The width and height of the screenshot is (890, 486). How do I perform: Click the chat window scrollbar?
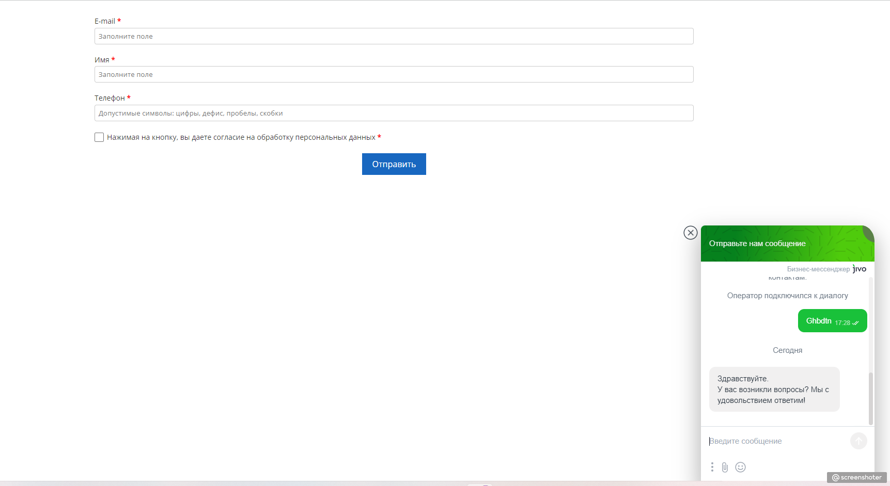click(870, 398)
